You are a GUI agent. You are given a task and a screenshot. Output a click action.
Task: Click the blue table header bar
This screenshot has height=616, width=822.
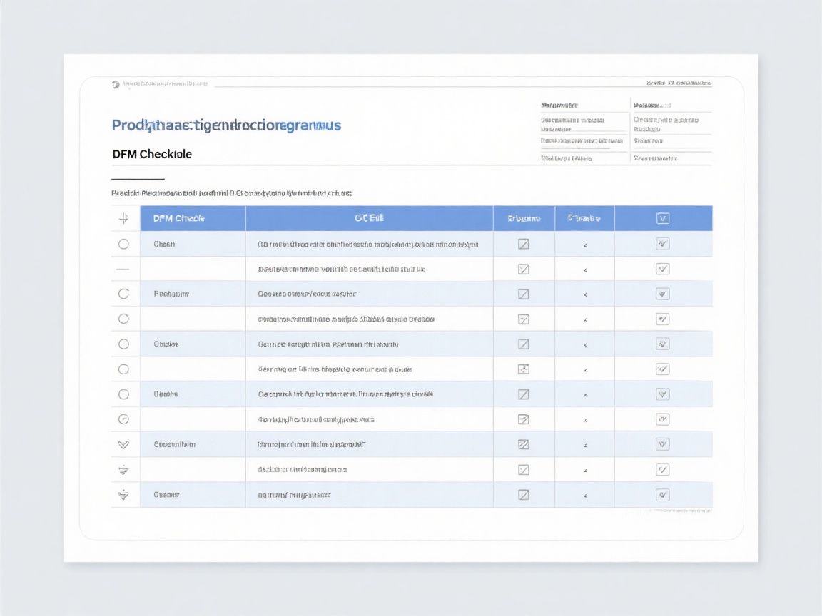click(411, 218)
